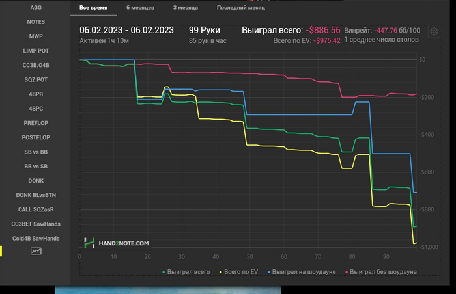Click the 1 среднее число столов text
This screenshot has width=456, height=294.
[x=381, y=40]
